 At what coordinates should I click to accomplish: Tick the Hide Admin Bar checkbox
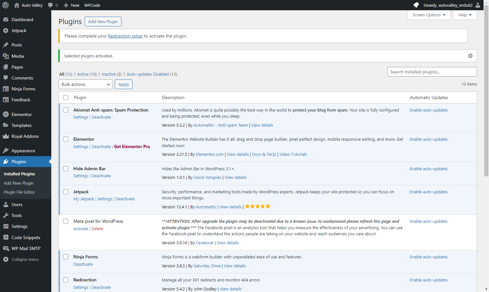pos(66,169)
